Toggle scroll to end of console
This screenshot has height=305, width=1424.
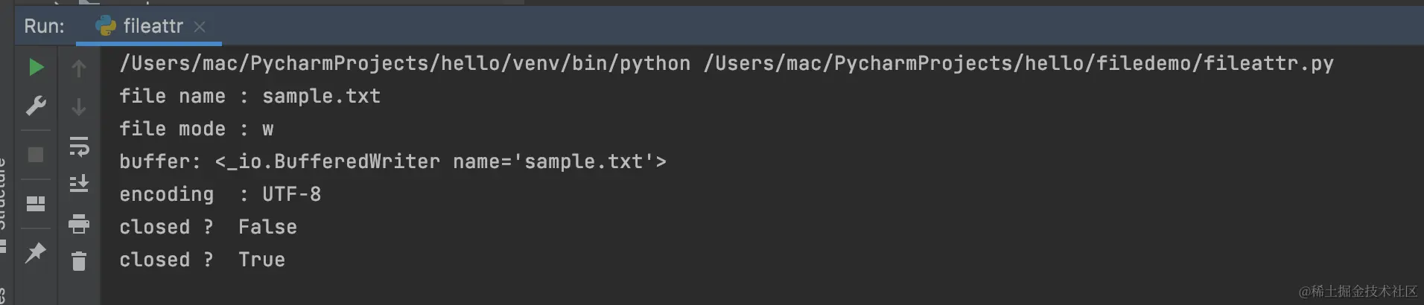78,183
